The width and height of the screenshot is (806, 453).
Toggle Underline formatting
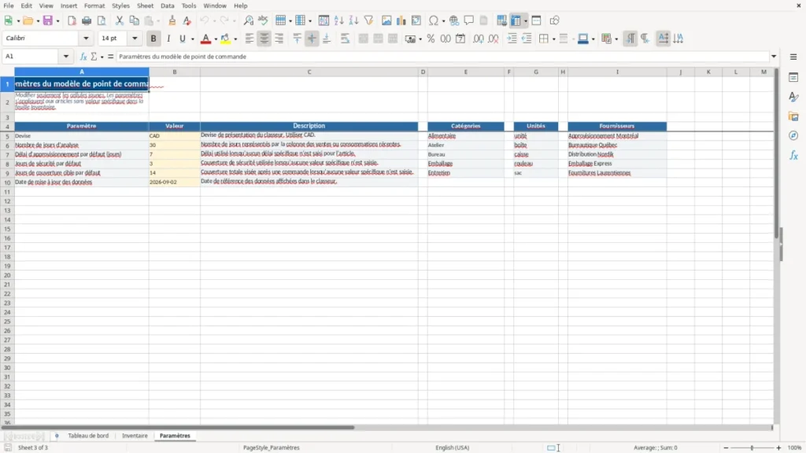point(183,39)
